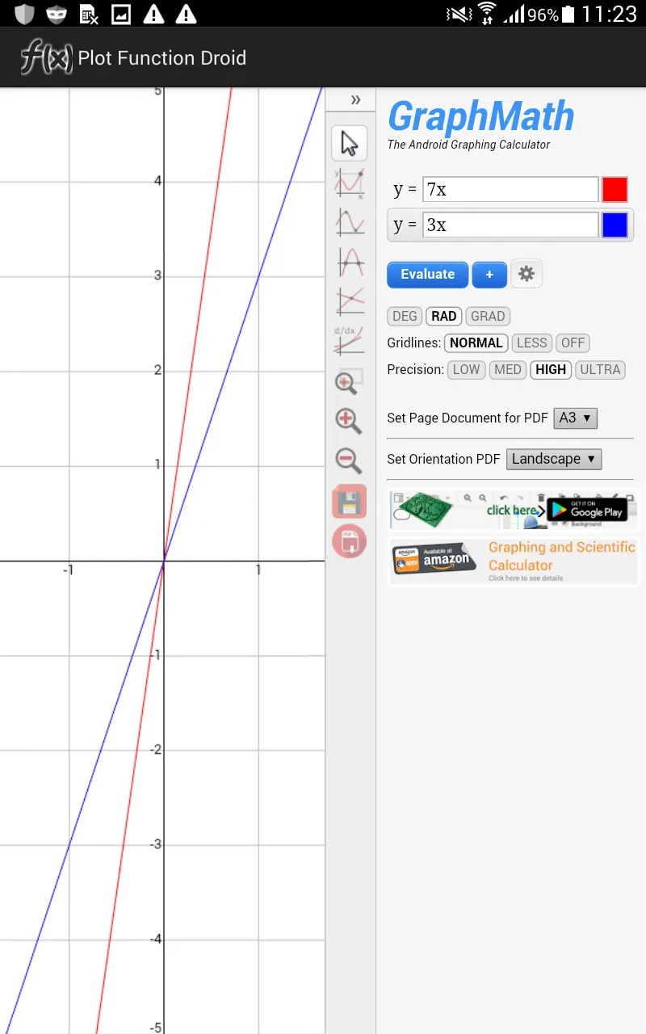Open the gear settings button
Viewport: 646px width, 1034px height.
[x=526, y=274]
